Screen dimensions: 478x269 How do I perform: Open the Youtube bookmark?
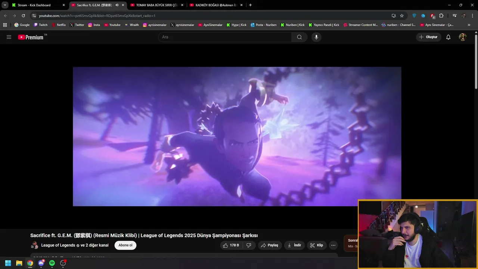point(112,25)
